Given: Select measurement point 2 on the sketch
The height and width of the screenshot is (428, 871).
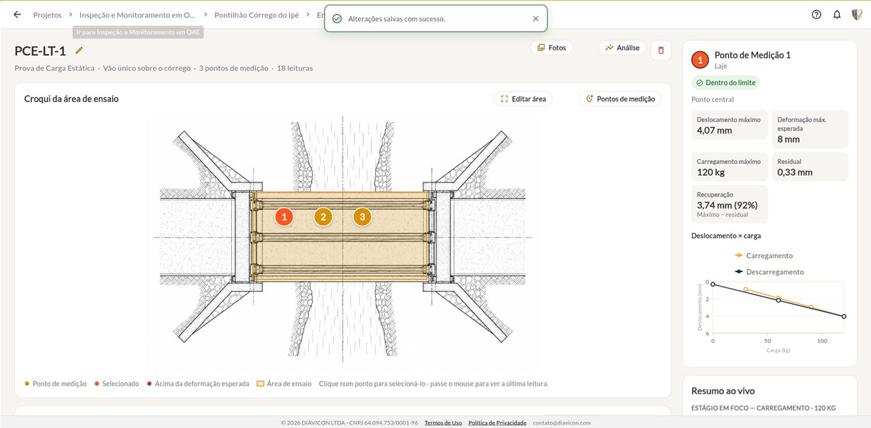Looking at the screenshot, I should click(x=323, y=217).
